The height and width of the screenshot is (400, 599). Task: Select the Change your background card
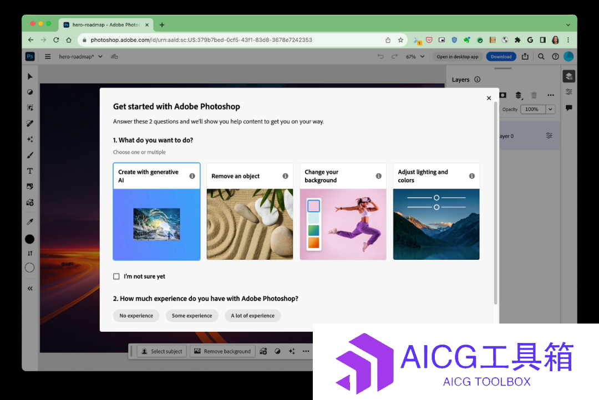[x=343, y=212]
